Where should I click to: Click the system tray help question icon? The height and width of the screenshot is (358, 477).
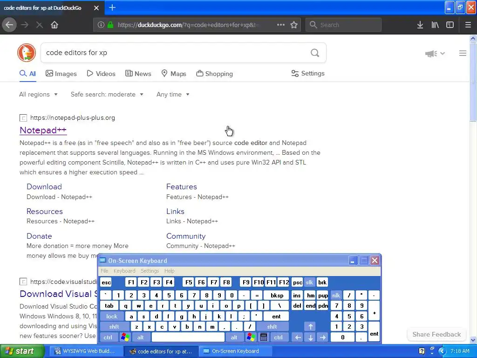click(x=421, y=351)
